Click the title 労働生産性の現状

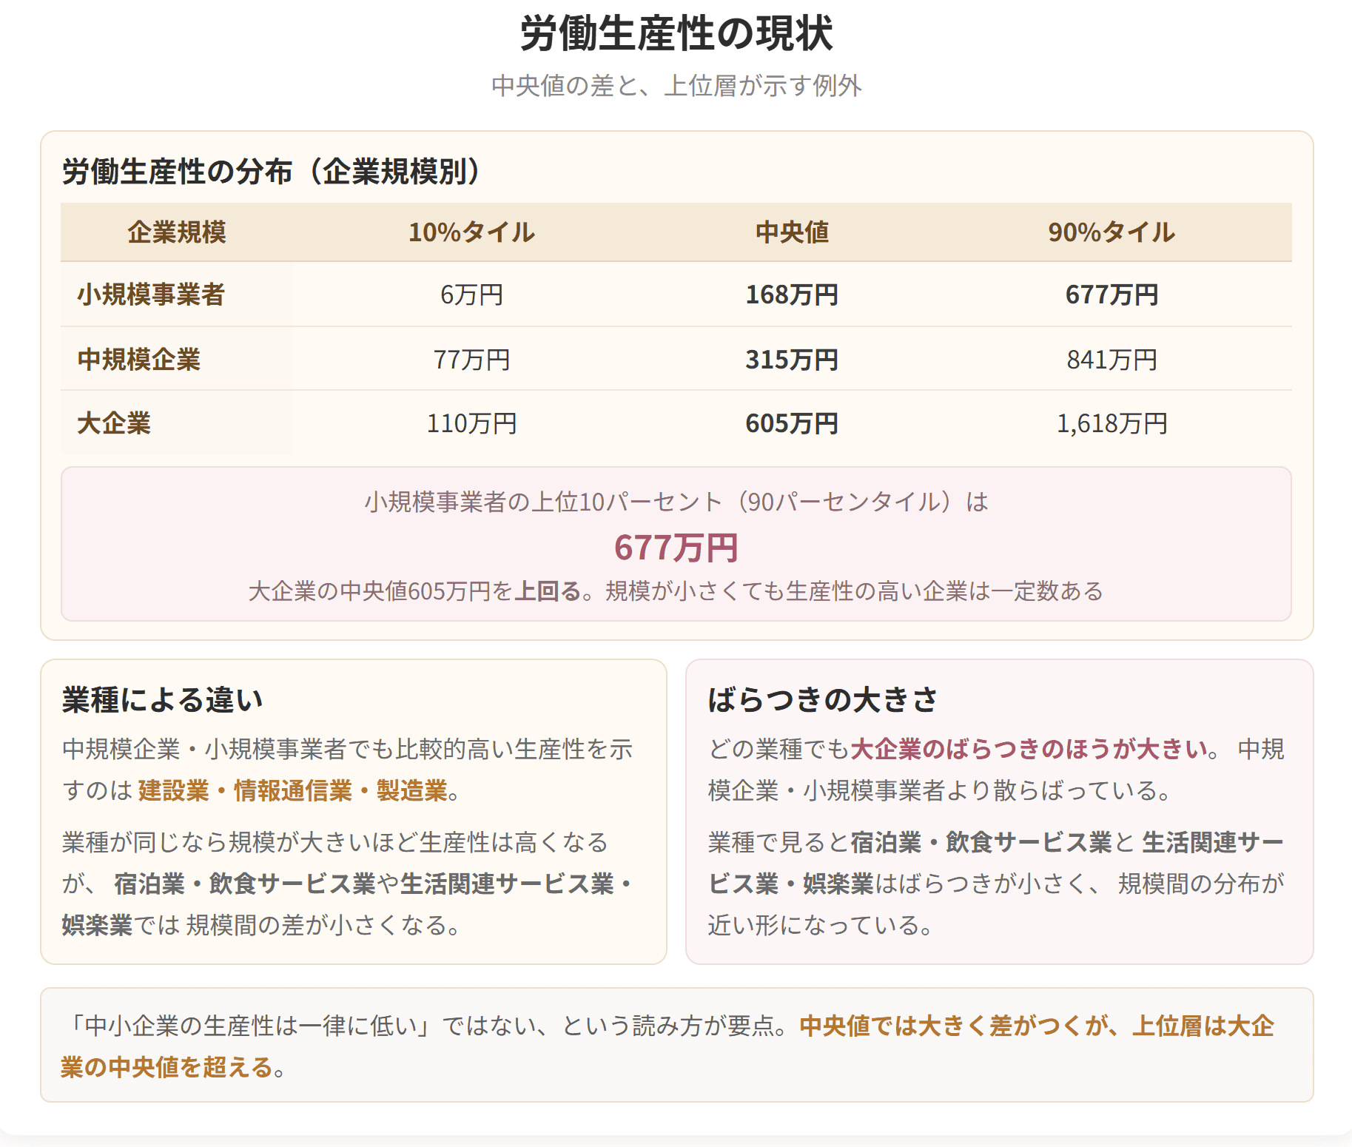tap(676, 33)
